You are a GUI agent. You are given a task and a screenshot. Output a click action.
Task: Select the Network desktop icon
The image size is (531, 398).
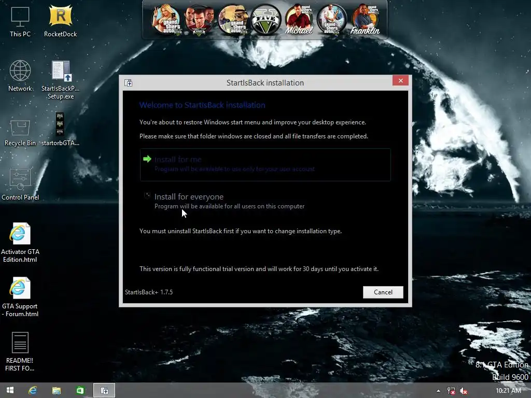coord(20,76)
